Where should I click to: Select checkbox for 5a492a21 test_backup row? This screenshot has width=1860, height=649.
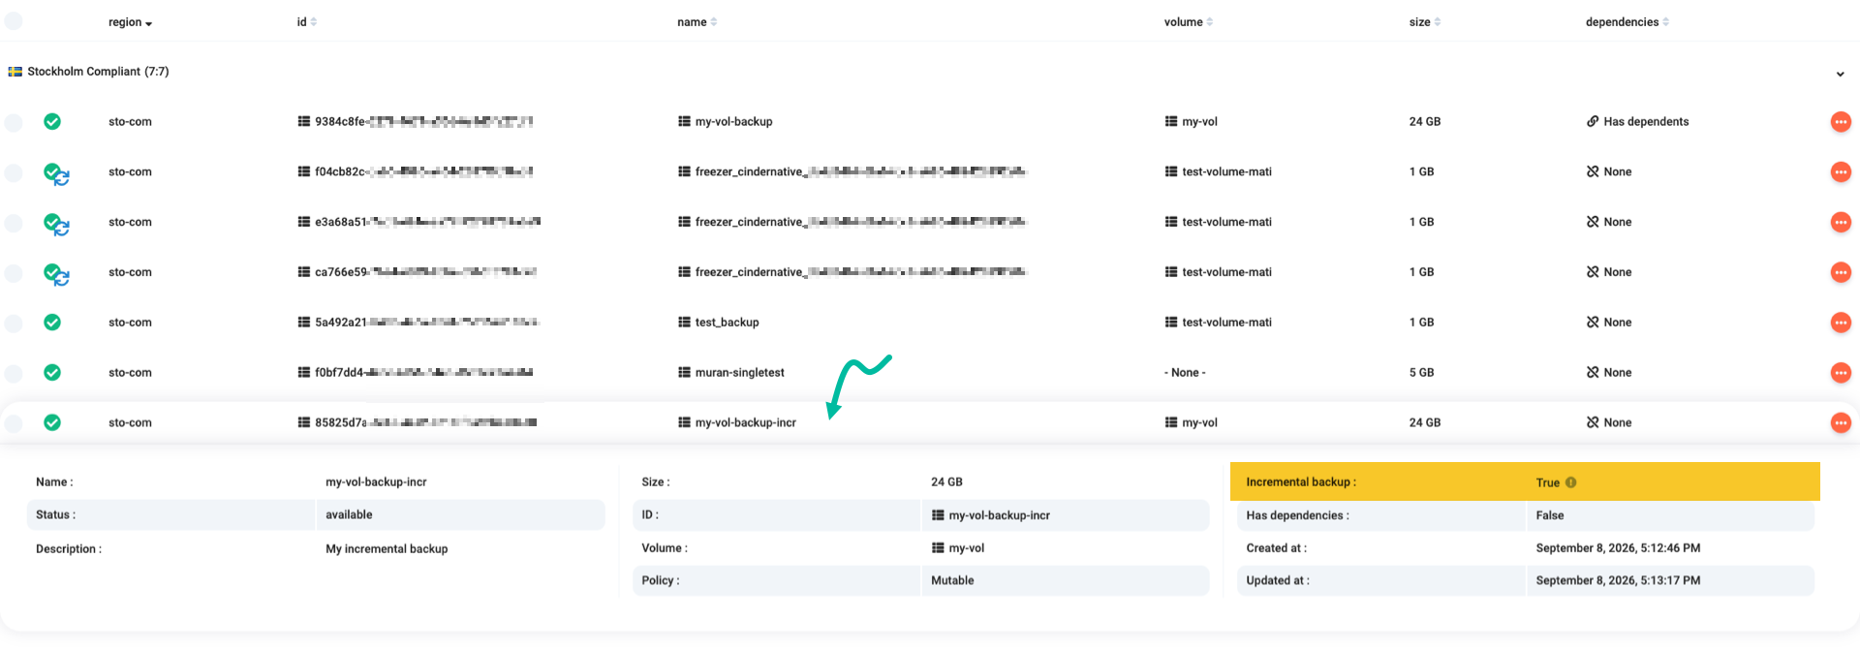pos(14,324)
